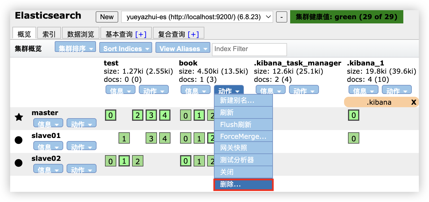Click test shard 3 on master
Screen dimensions: 429x202
point(151,115)
